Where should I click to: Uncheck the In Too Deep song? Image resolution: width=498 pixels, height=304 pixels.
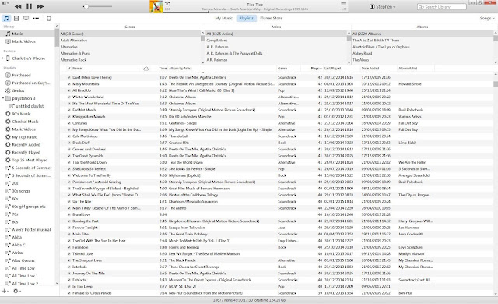pyautogui.click(x=69, y=287)
